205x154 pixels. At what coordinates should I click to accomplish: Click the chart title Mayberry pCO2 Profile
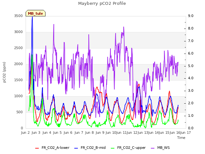click(102, 4)
